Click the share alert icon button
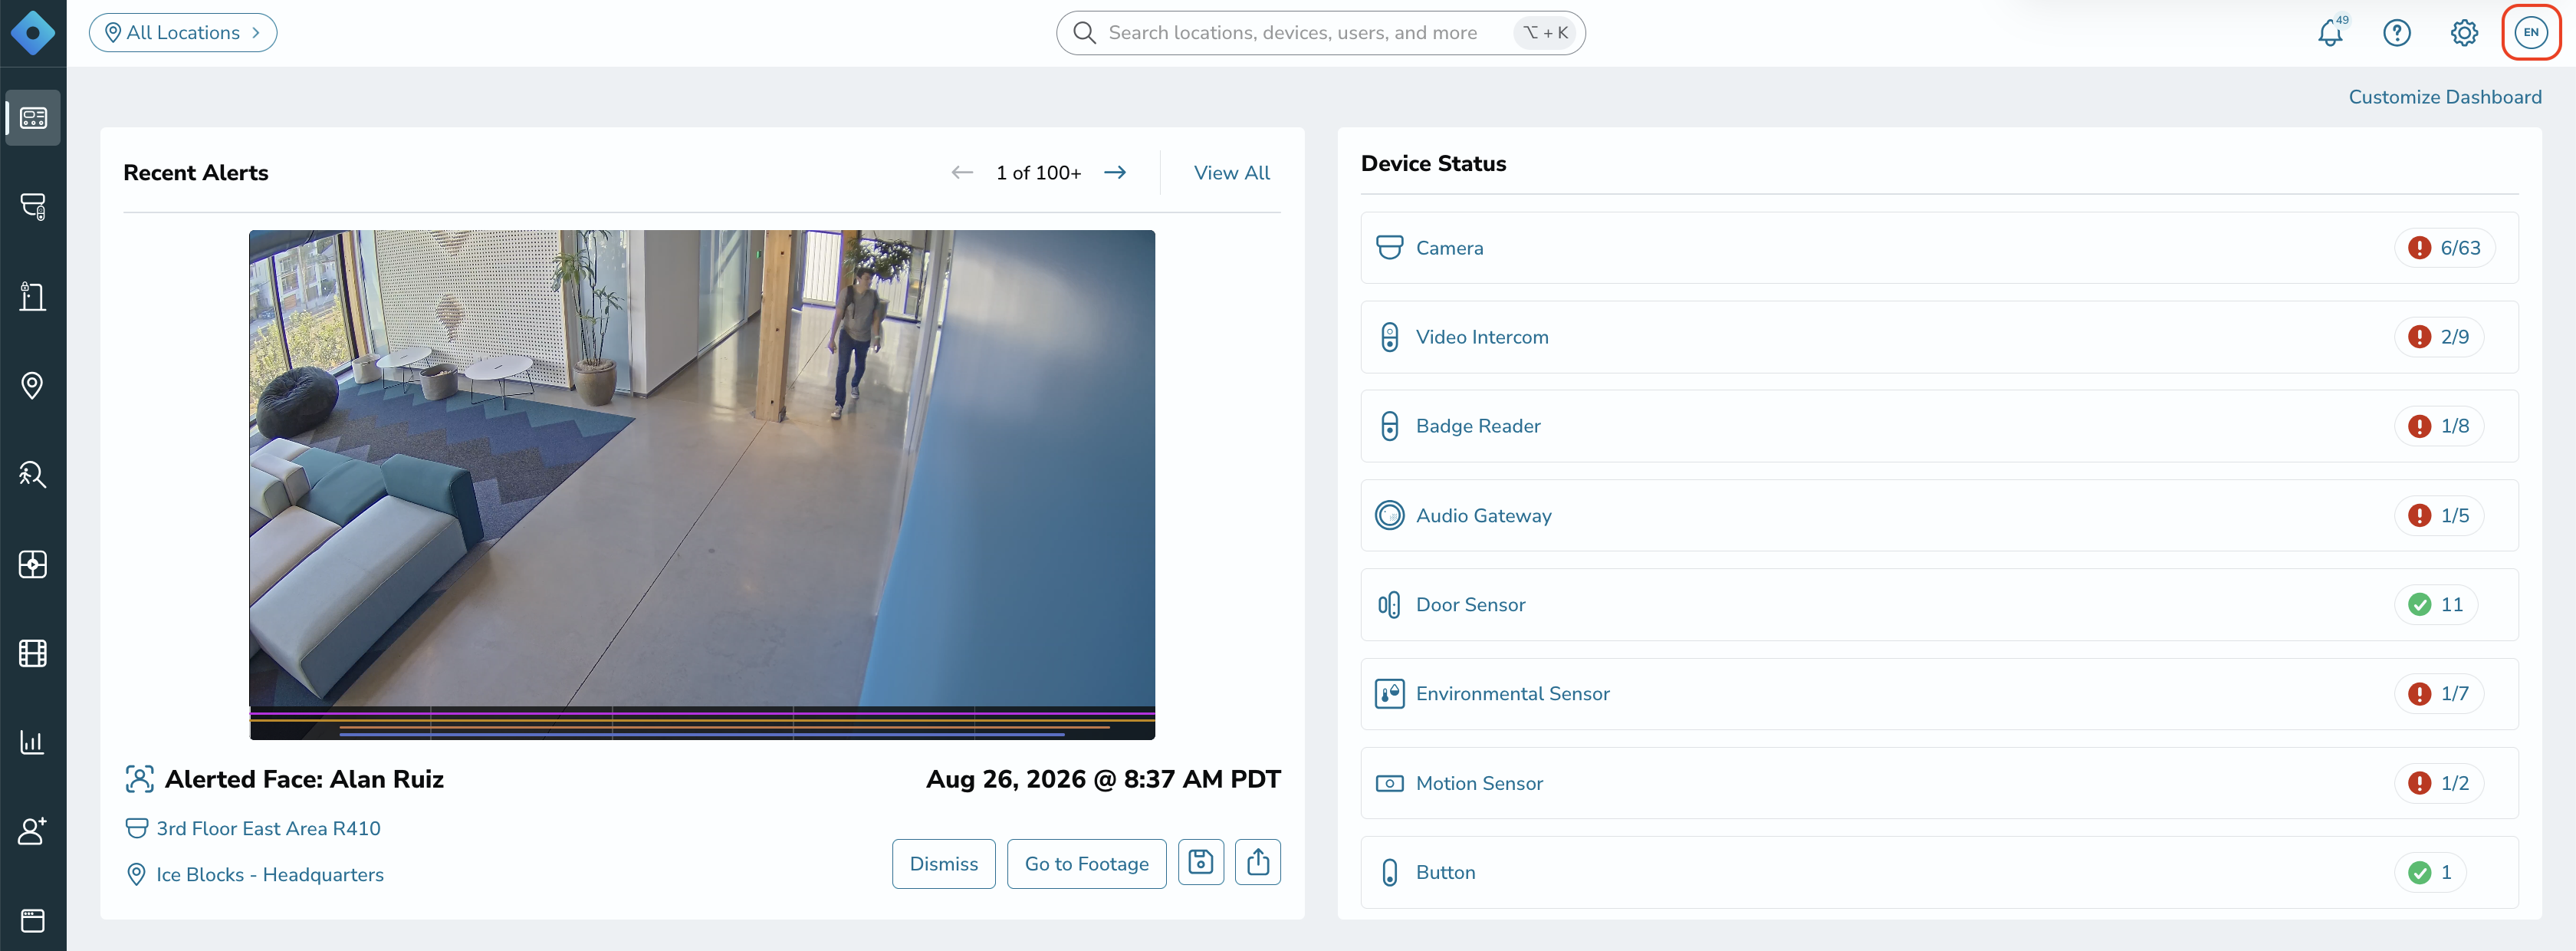Image resolution: width=2576 pixels, height=951 pixels. click(1258, 862)
